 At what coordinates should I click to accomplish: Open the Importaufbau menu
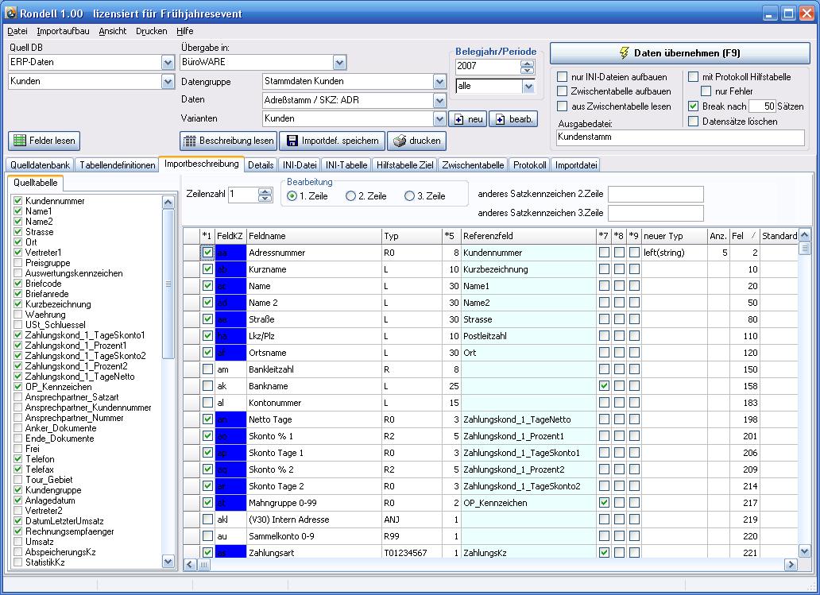click(63, 31)
